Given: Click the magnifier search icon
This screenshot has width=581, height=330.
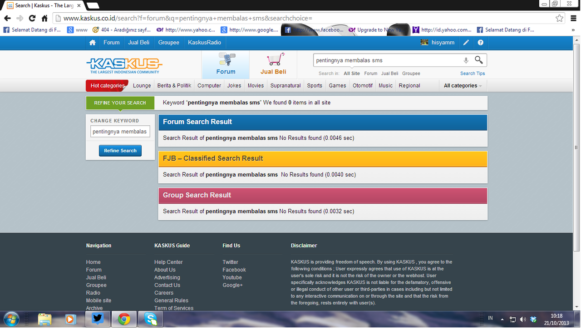Looking at the screenshot, I should click(479, 60).
